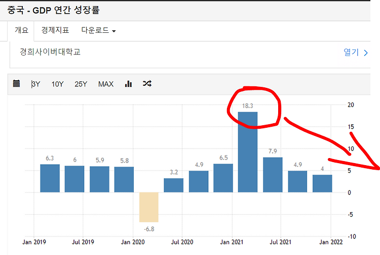Click the Jul 2019 axis label
Screen dimensions: 380x255
point(83,242)
